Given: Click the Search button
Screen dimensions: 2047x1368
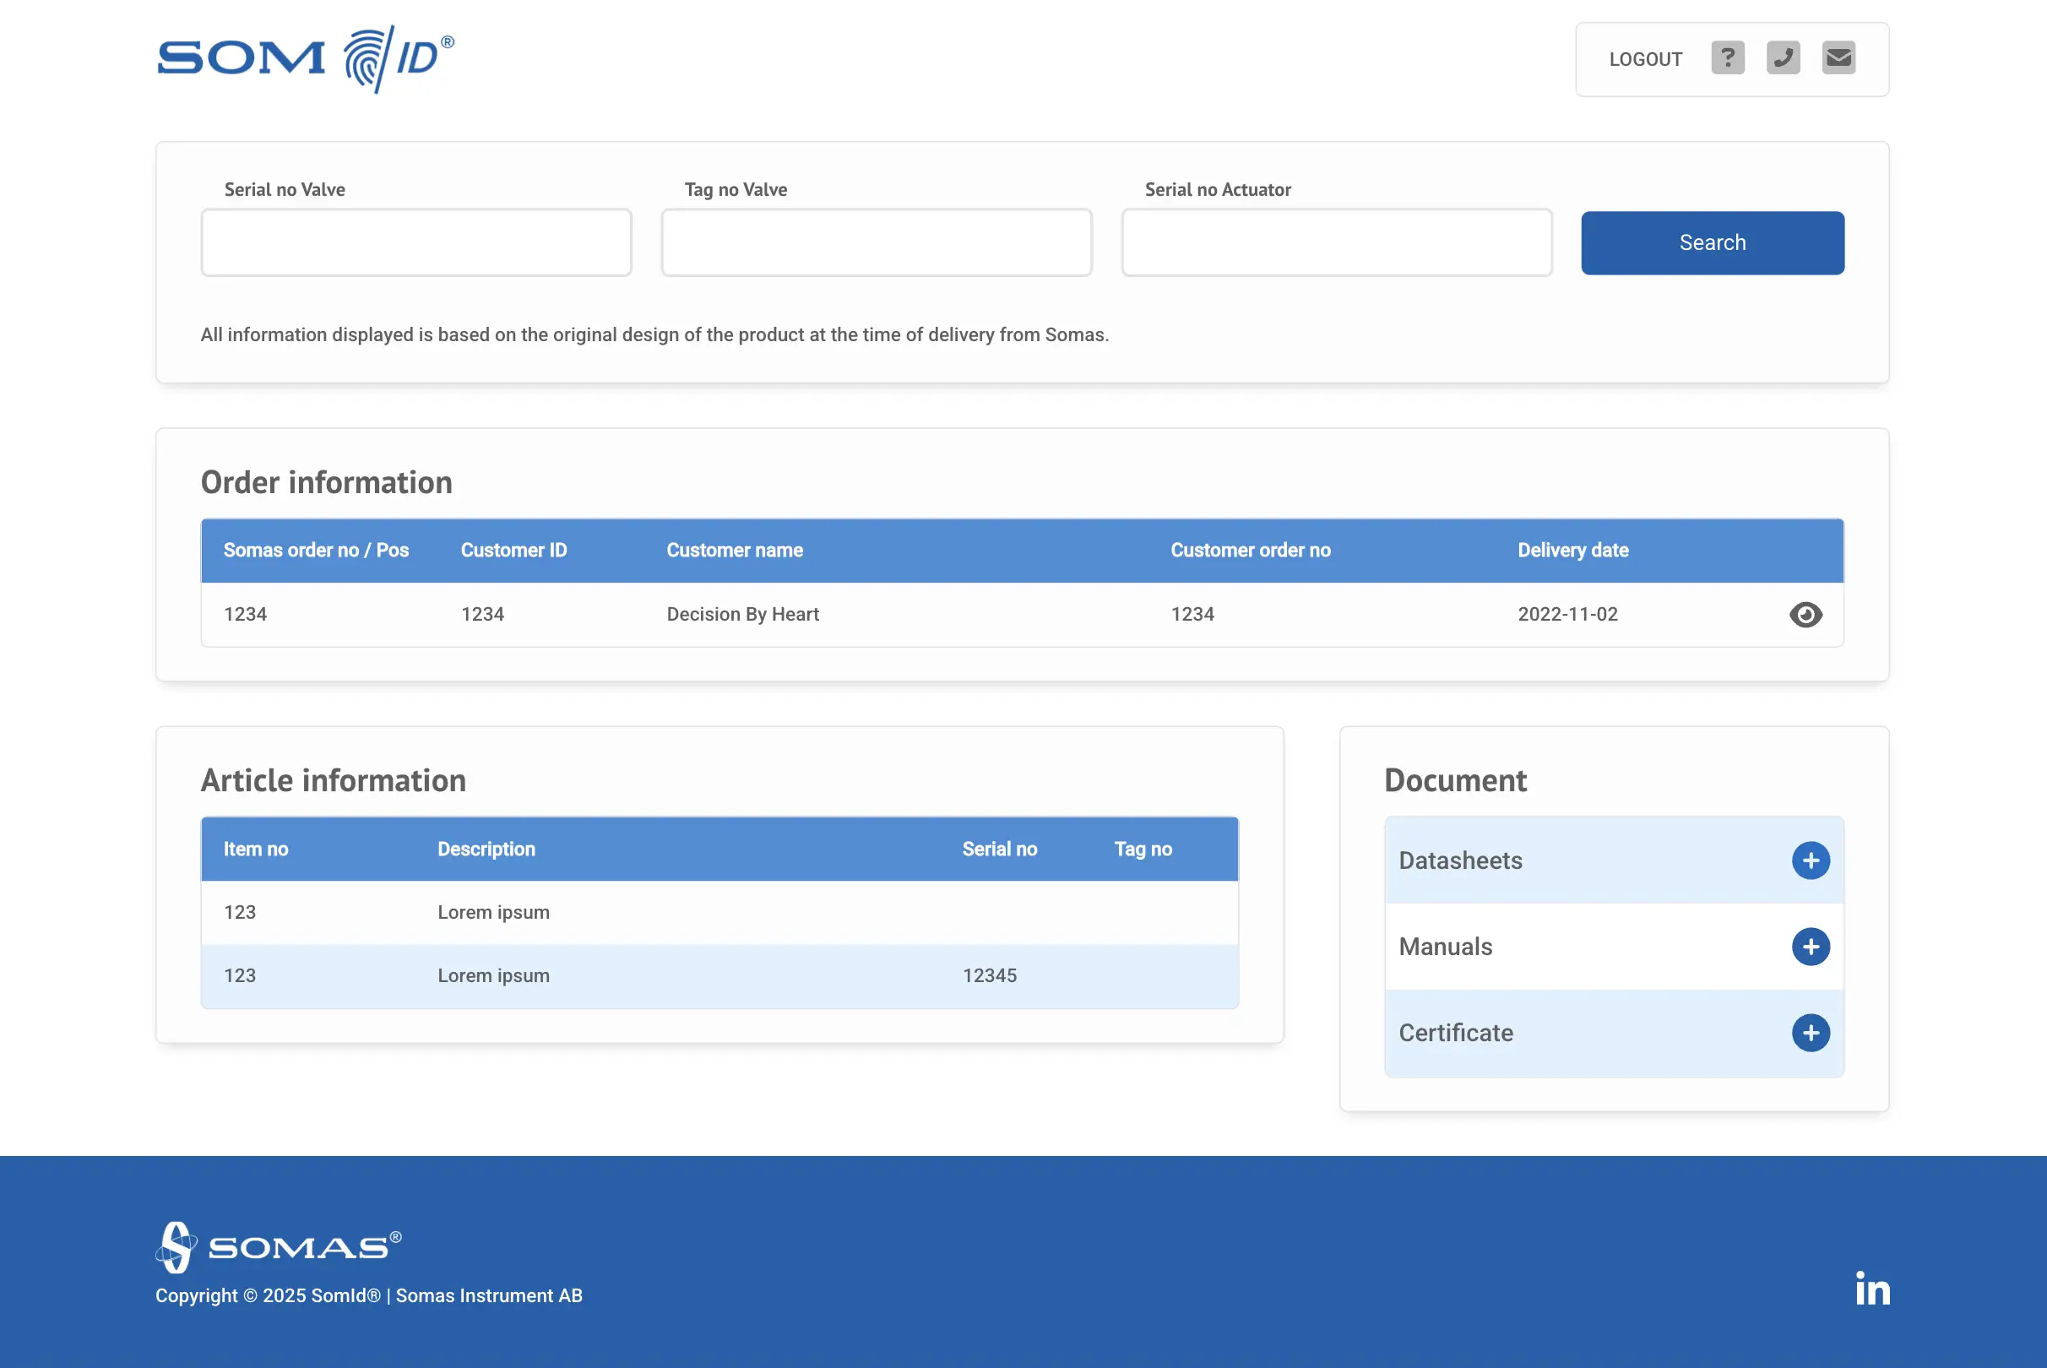Looking at the screenshot, I should [1713, 242].
